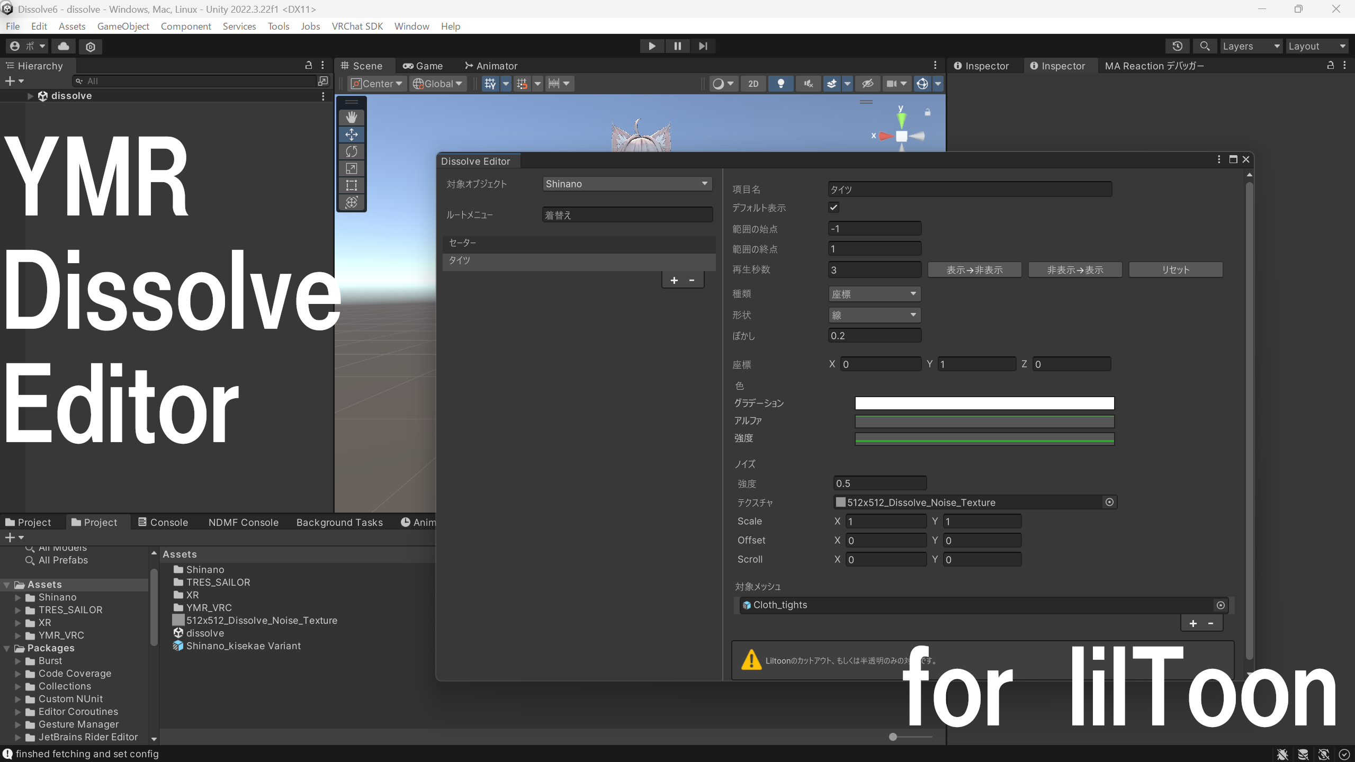Click the Play button

[x=652, y=46]
